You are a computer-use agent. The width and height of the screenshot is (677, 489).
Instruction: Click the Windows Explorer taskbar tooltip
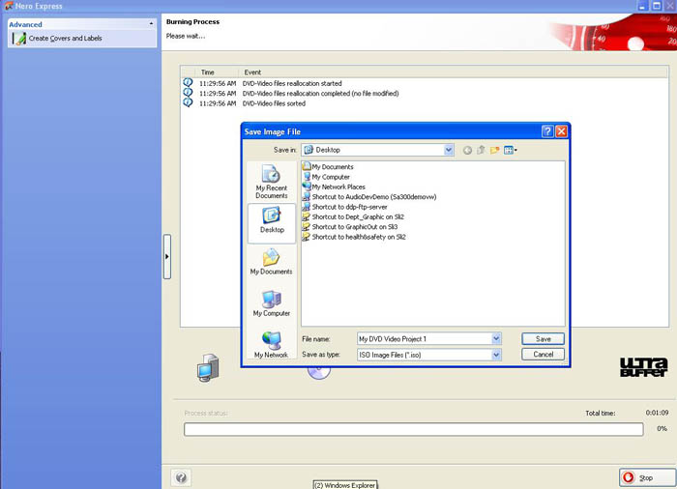tap(345, 485)
